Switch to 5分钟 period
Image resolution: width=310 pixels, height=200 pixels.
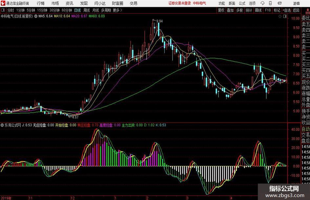(31, 10)
